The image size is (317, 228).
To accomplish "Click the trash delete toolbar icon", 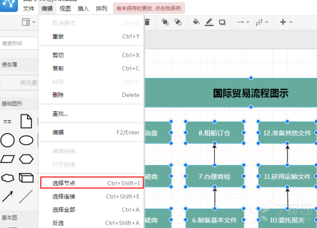I will click(148, 22).
